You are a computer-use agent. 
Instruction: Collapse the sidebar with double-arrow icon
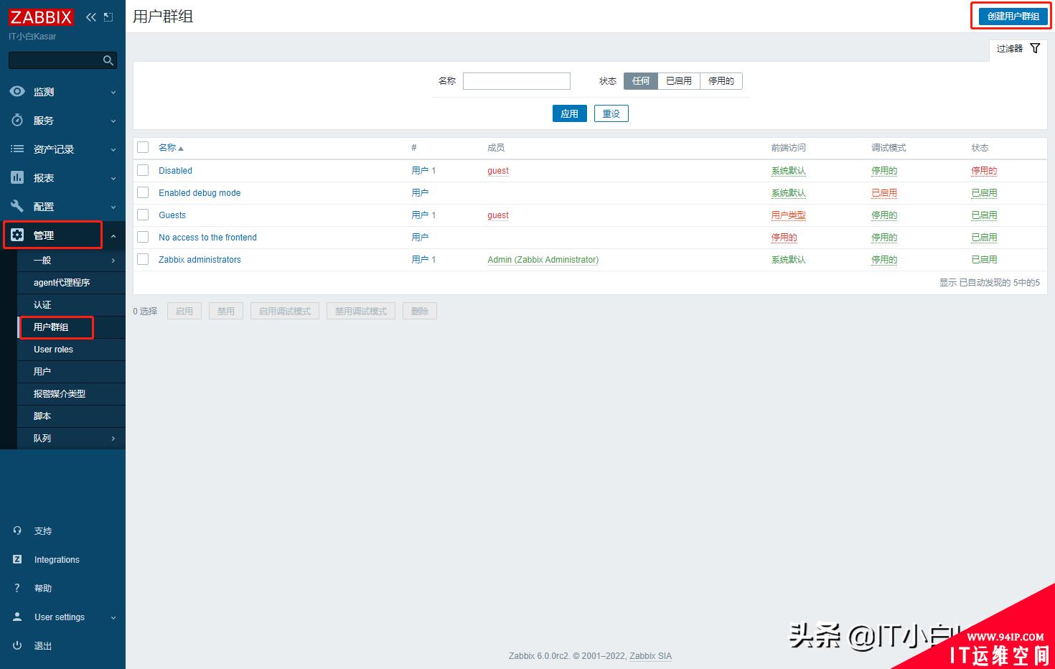point(90,17)
